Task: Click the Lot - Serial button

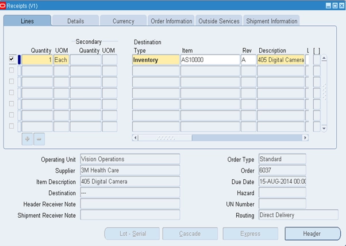Action: (x=132, y=234)
